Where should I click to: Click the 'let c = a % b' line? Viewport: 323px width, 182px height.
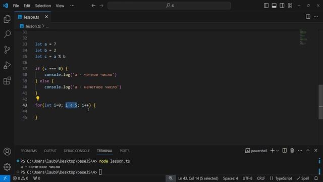point(50,56)
